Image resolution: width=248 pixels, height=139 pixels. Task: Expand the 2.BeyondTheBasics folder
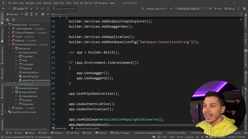point(9,32)
